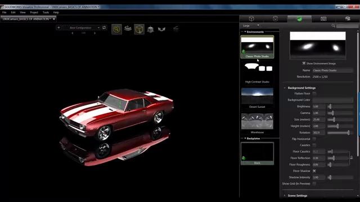
Task: Click the yellow wireframe cube toolbar icon
Action: (139, 29)
